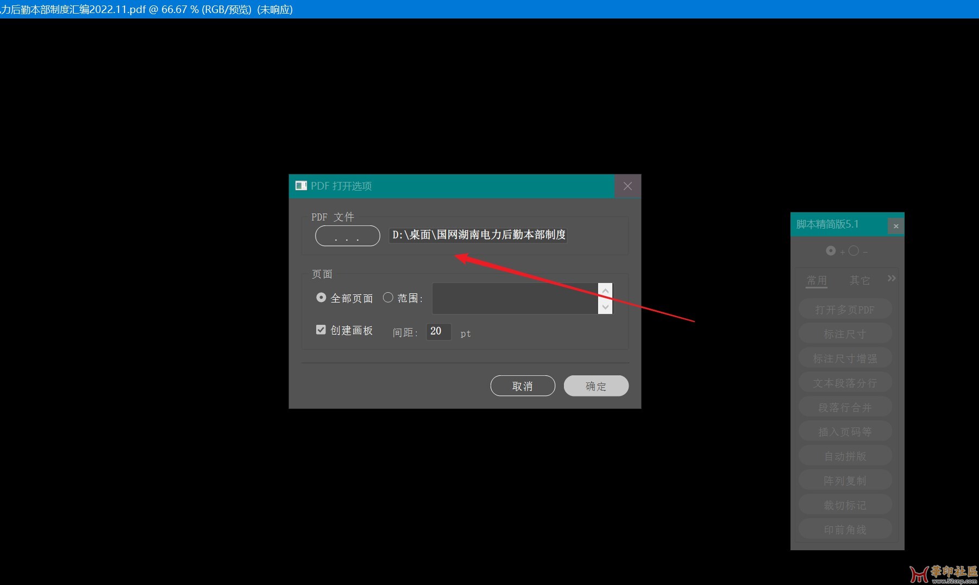Click the 段落行合并 script button

tap(845, 407)
